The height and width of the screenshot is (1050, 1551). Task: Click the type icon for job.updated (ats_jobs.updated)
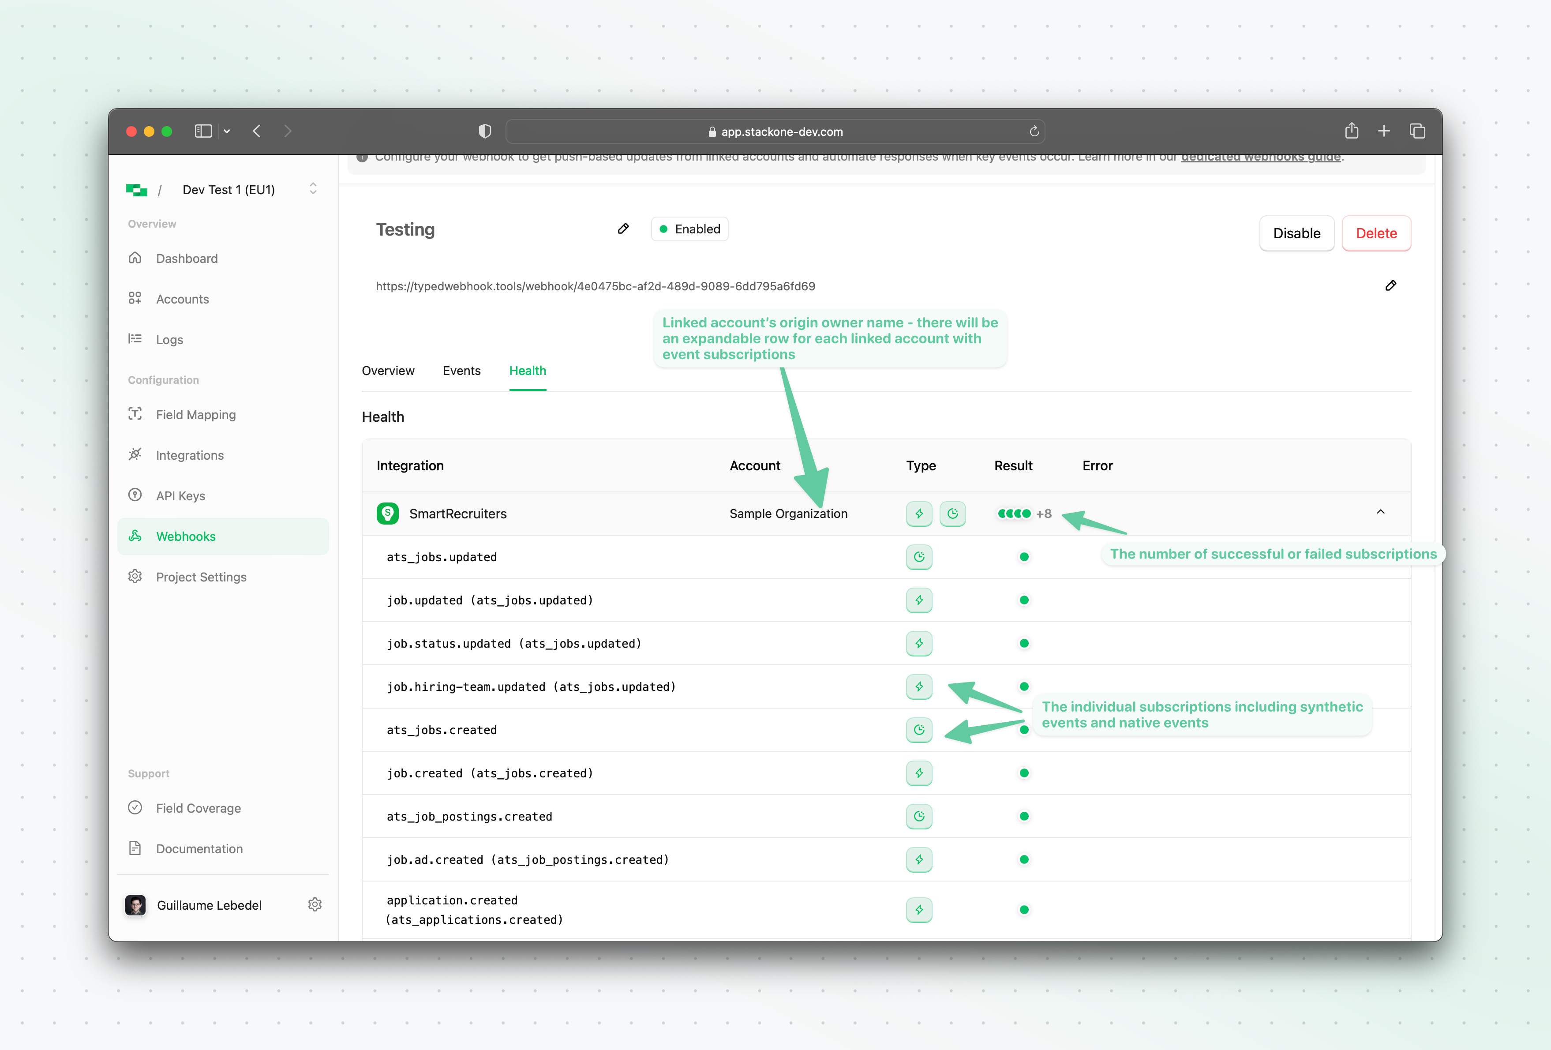coord(919,600)
